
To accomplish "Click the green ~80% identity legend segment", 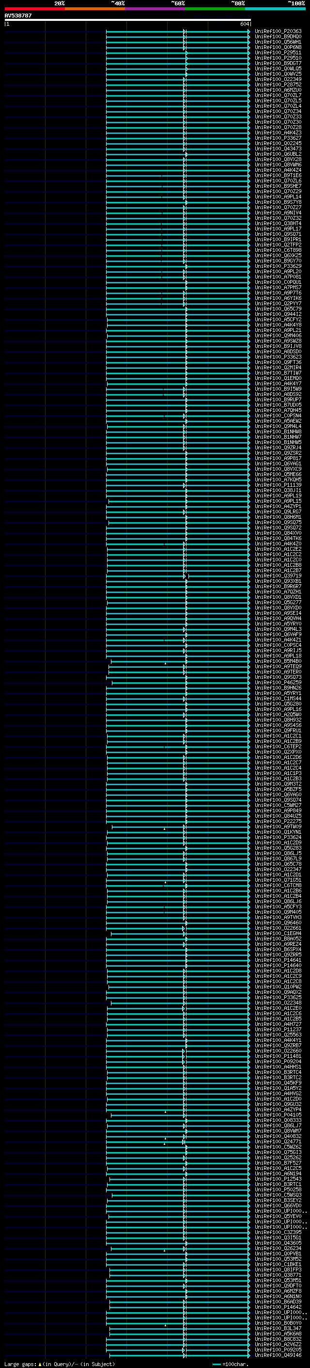I will (x=215, y=9).
